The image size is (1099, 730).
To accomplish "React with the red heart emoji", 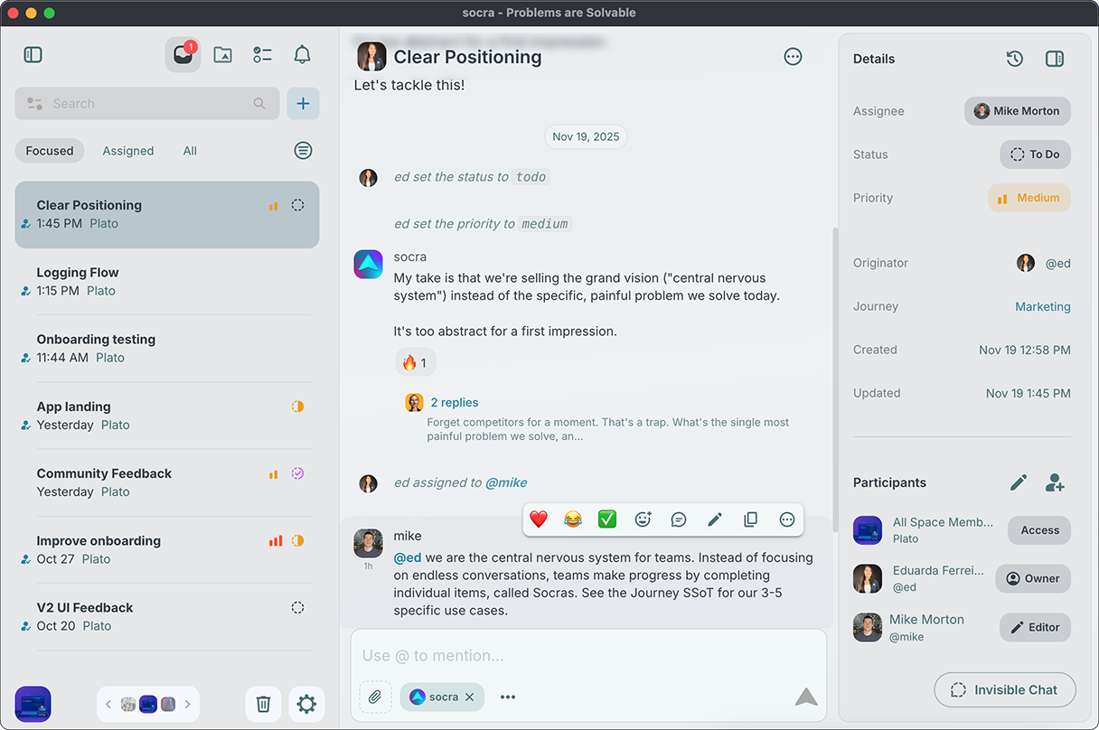I will click(x=539, y=519).
